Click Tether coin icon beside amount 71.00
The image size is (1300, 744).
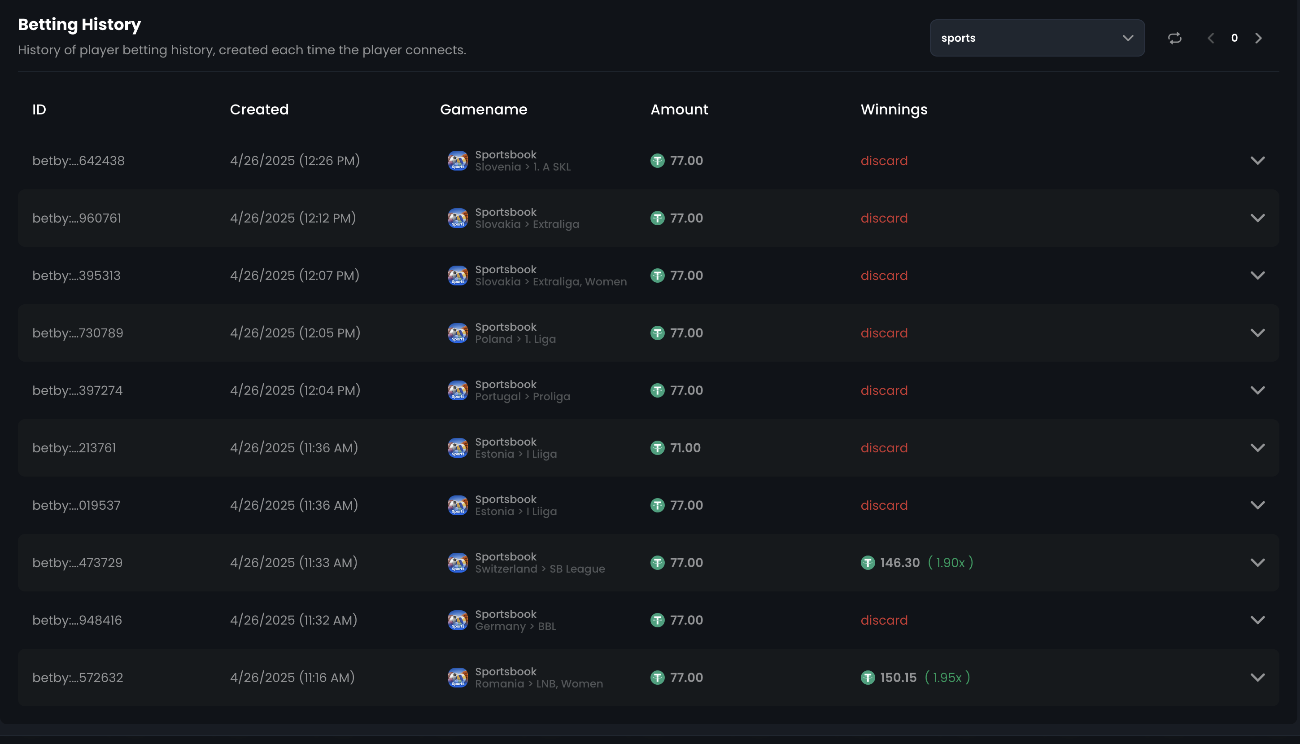[x=658, y=448]
